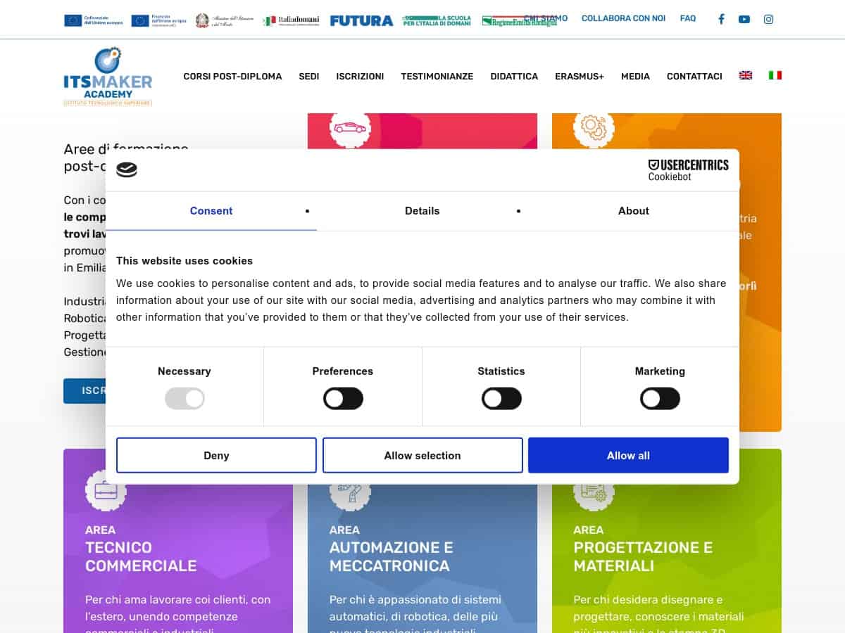Switch site language to Italian flag
The width and height of the screenshot is (845, 633).
(x=775, y=75)
